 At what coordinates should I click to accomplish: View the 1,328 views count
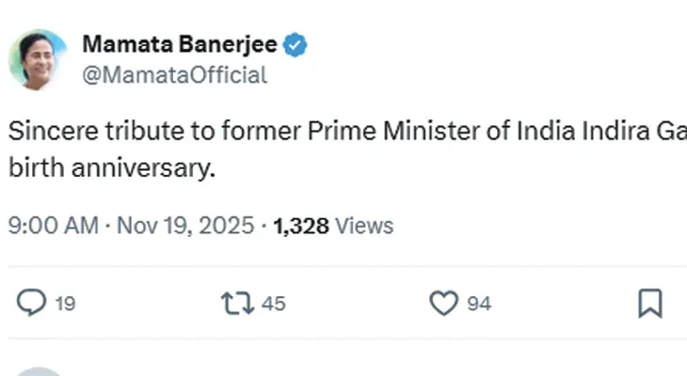click(302, 226)
